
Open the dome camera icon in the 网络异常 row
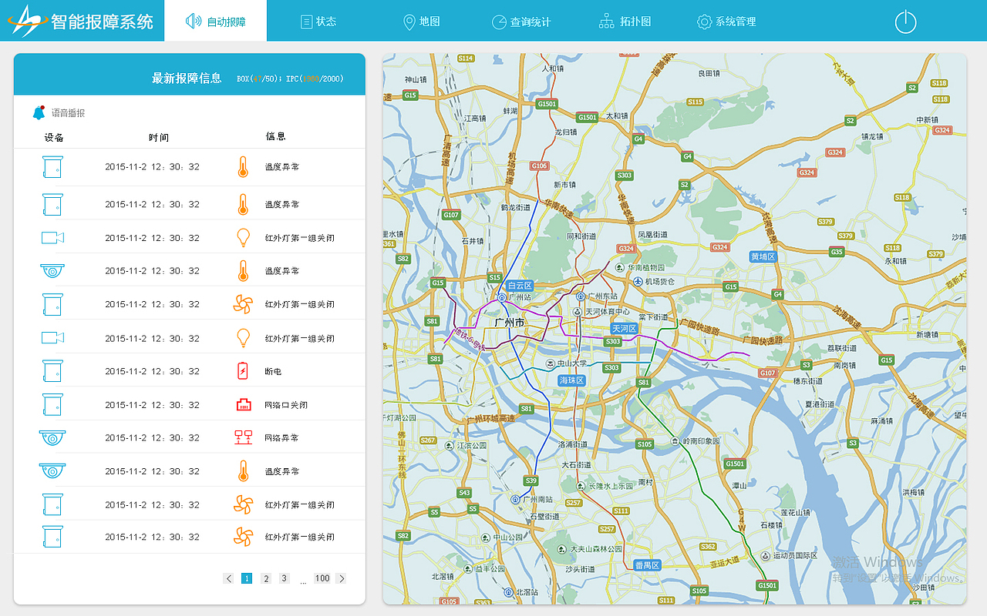52,438
